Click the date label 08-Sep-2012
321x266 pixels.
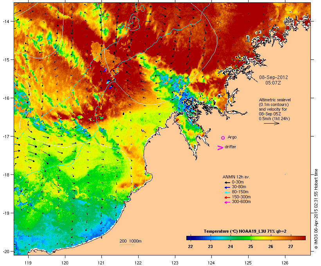[274, 77]
